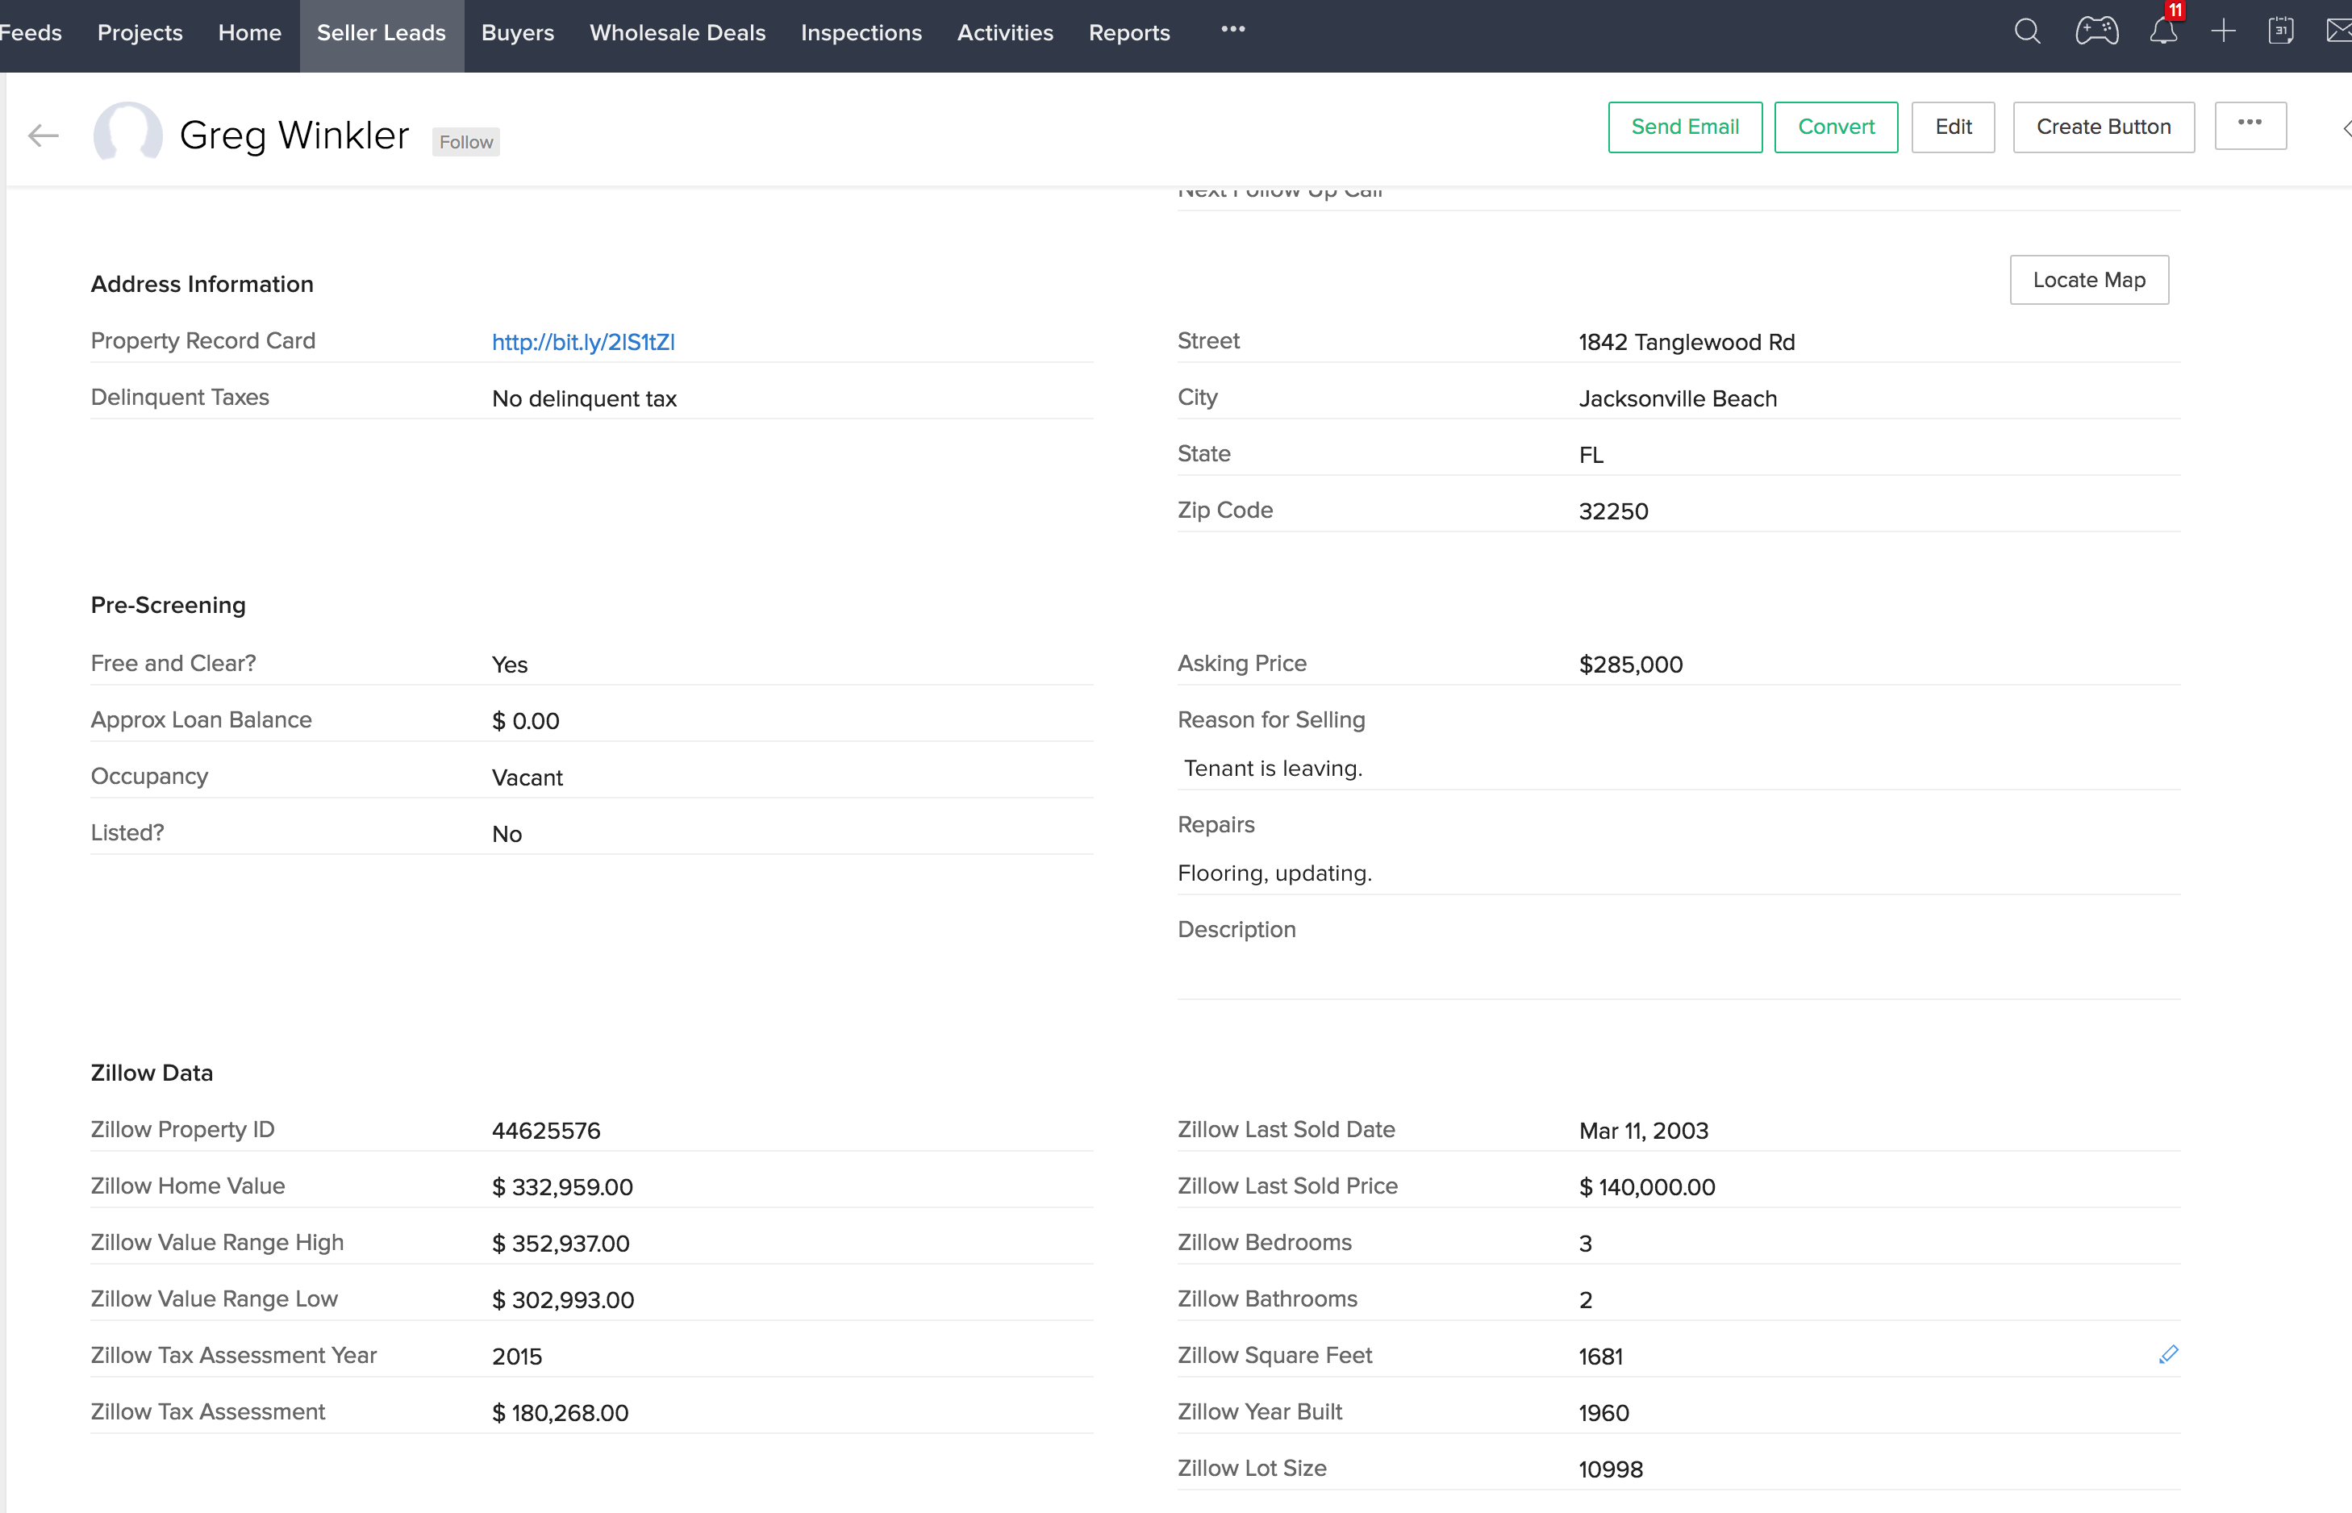2352x1513 pixels.
Task: Click the Approx Loan Balance $ 0.00
Action: pos(526,721)
